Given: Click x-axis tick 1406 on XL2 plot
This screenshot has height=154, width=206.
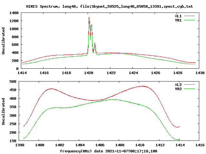Looking at the screenshot, I should point(100,145).
